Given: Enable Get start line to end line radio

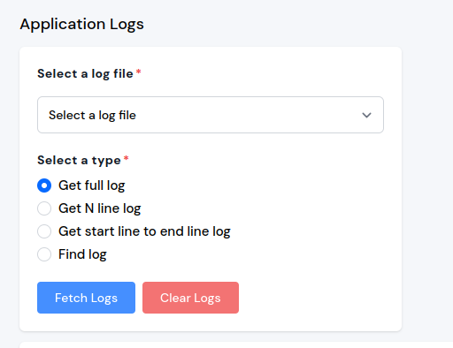Looking at the screenshot, I should click(x=44, y=231).
